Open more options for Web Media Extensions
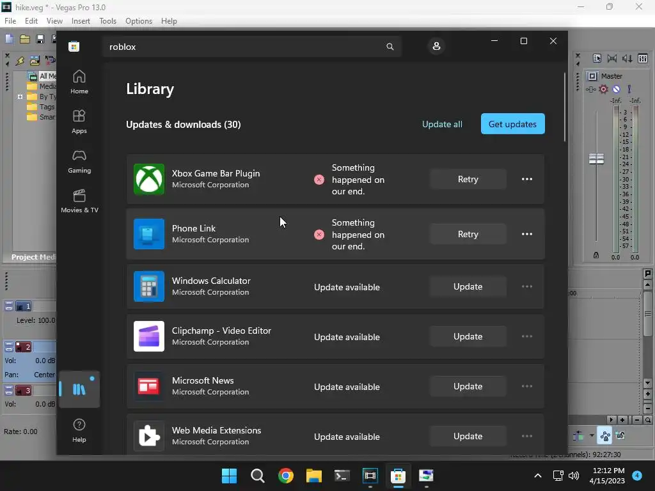Image resolution: width=655 pixels, height=491 pixels. (527, 436)
